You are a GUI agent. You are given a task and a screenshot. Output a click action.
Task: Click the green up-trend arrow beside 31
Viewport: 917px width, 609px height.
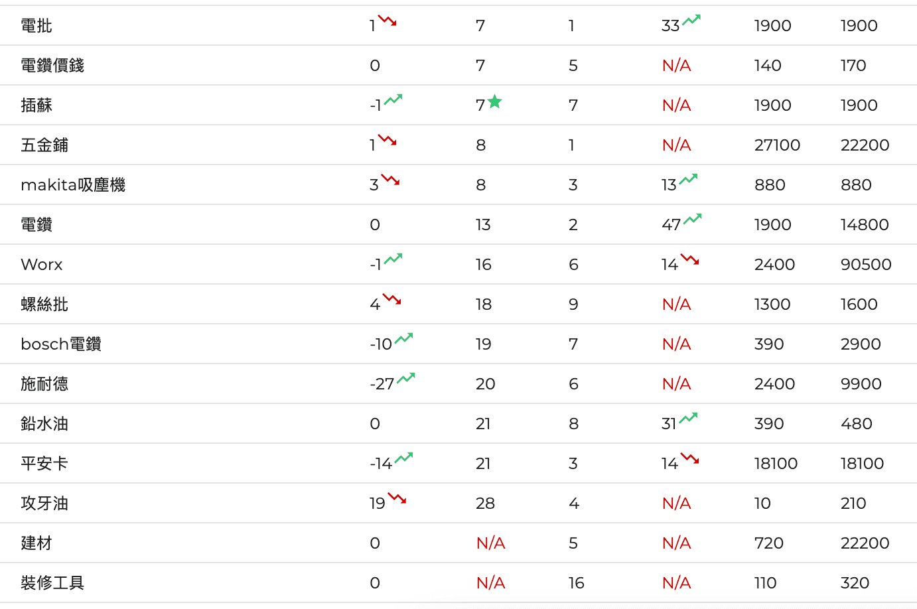point(688,418)
